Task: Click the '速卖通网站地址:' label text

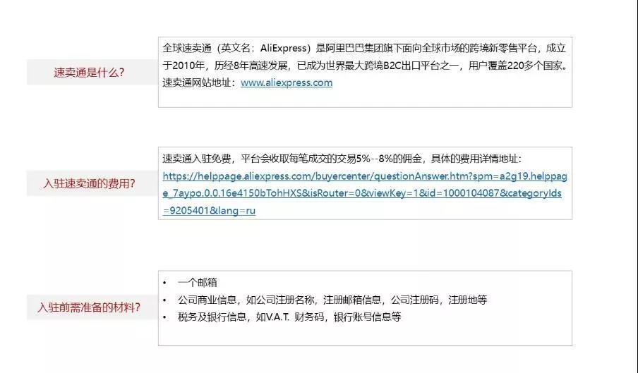Action: point(200,82)
